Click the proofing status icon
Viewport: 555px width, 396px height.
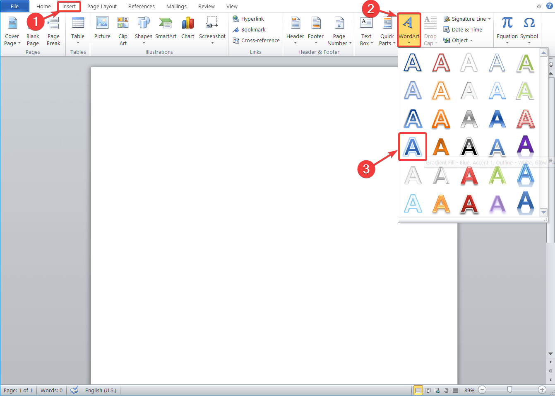[x=74, y=390]
